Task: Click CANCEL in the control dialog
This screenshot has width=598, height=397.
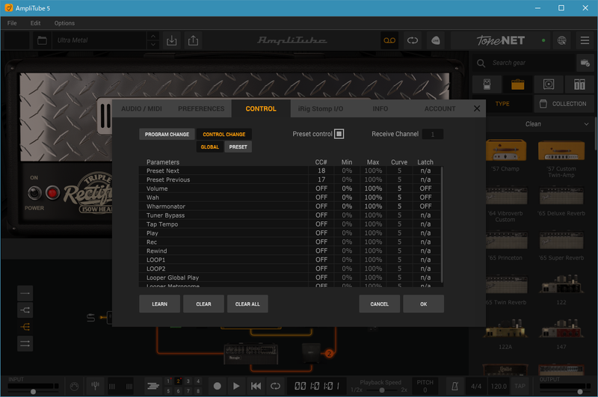Action: 380,304
